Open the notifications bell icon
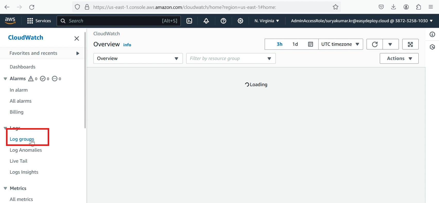 [206, 21]
